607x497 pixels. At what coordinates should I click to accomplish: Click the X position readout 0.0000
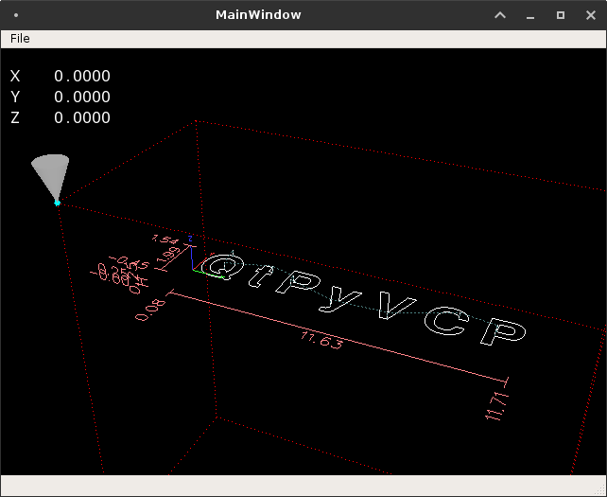click(82, 76)
